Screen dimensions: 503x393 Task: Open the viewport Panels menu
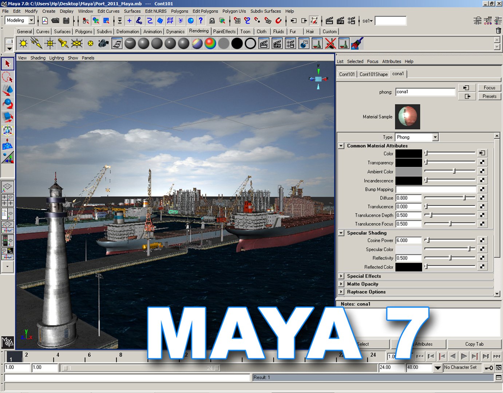(88, 58)
